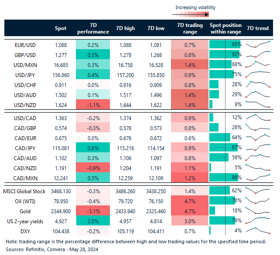Click the Gold -3.1% performance cell
Image resolution: width=280 pixels, height=255 pixels.
tap(93, 210)
